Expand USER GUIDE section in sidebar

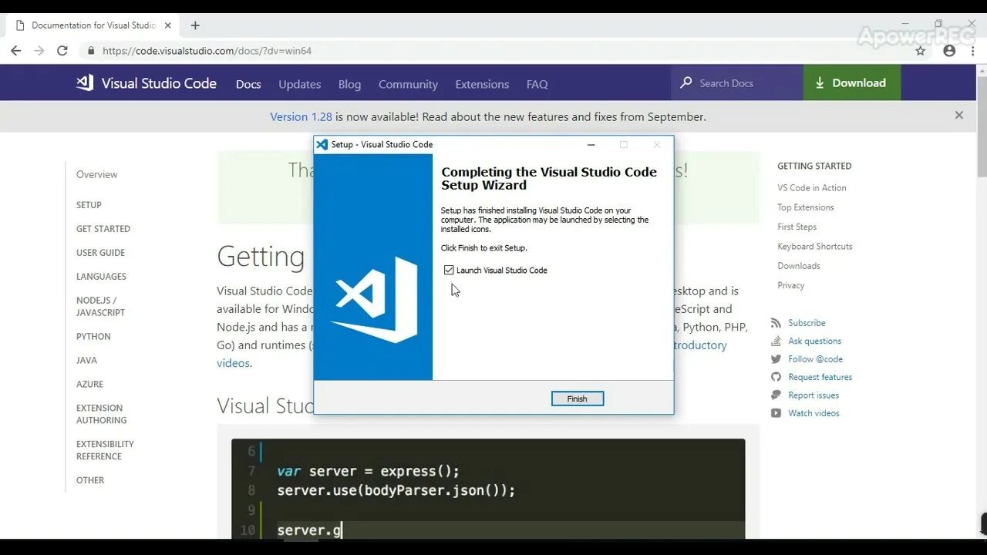(x=100, y=253)
